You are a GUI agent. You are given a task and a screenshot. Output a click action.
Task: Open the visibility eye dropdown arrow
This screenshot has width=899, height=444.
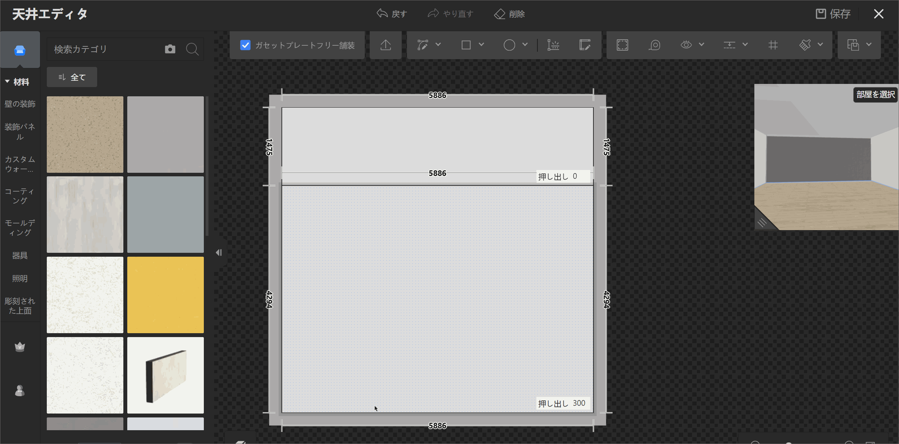tap(702, 45)
